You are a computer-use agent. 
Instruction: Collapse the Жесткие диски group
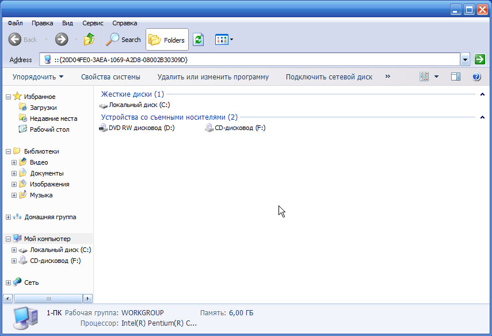click(482, 94)
